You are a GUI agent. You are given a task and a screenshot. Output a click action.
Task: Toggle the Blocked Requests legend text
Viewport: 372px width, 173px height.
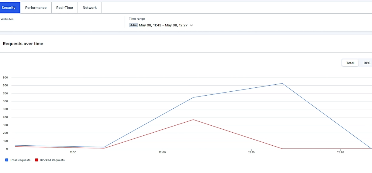(x=52, y=160)
